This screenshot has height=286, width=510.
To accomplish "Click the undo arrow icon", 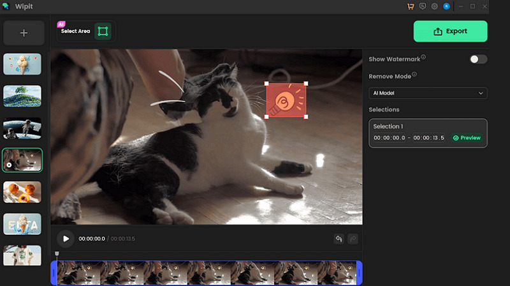I will tap(339, 239).
